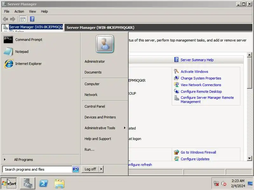Click the firewall icon beside Go to Windows Firewall
The height and width of the screenshot is (190, 254).
[176, 152]
